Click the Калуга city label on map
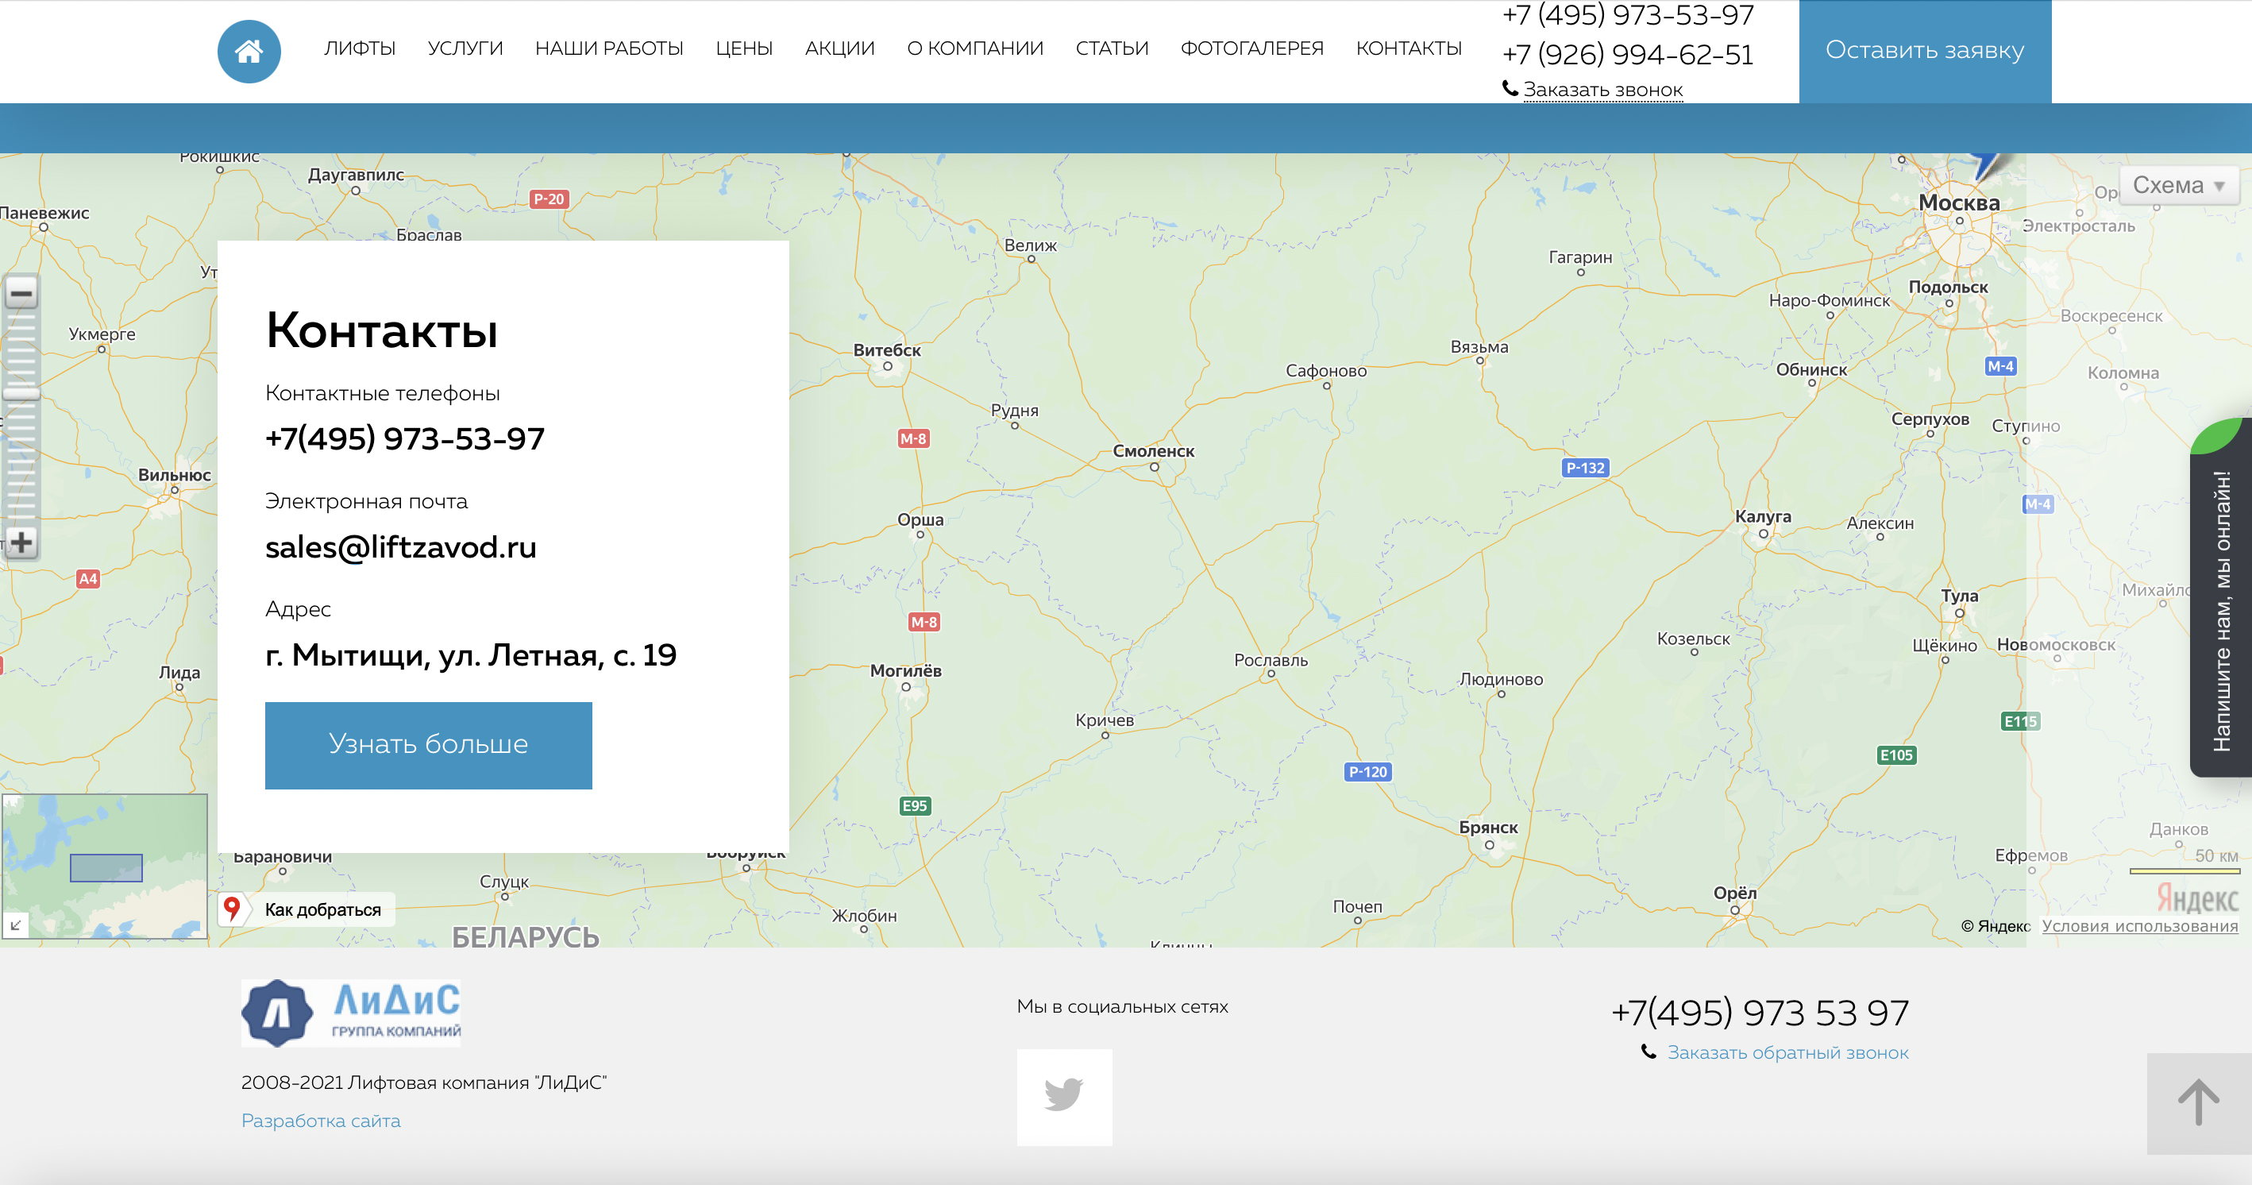2252x1185 pixels. point(1762,517)
